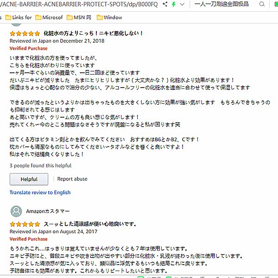Open the Window bookmark folder
278x278 pixels.
click(109, 18)
